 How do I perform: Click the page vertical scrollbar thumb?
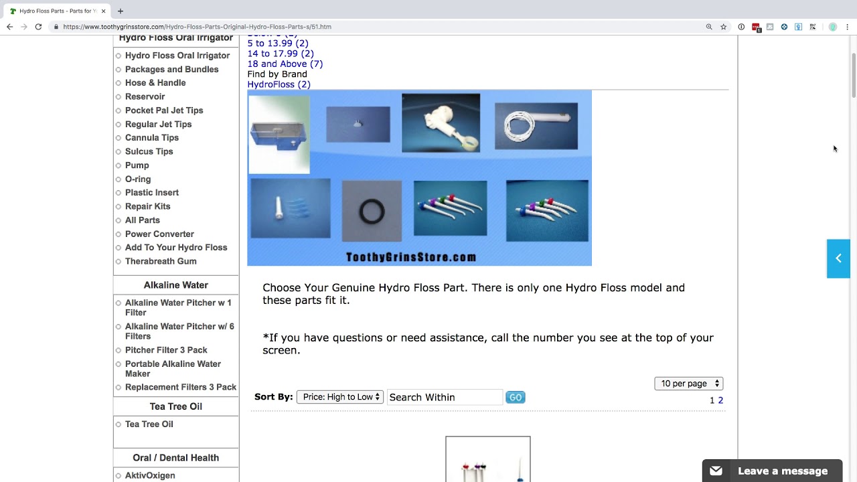853,75
